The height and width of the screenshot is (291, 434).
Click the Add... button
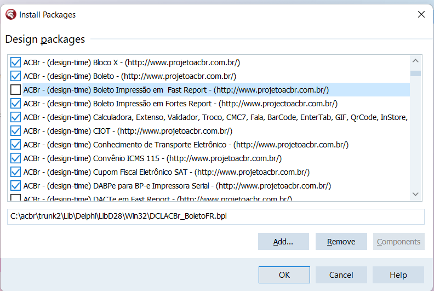click(283, 242)
